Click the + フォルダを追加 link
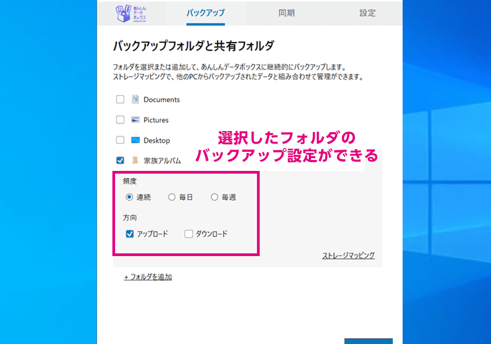Viewport: 491px width, 344px height. 148,277
